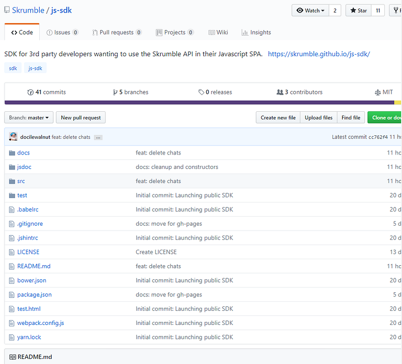The height and width of the screenshot is (364, 402).
Task: Open the LICENSE file
Action: coord(28,252)
